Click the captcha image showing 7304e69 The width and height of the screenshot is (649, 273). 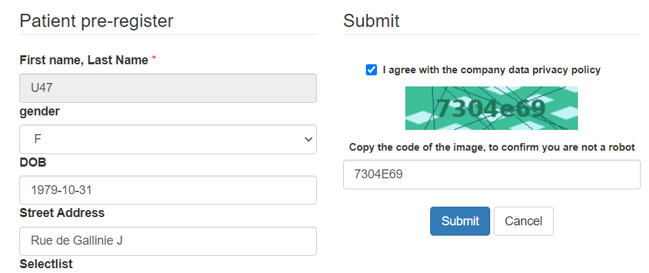(492, 108)
